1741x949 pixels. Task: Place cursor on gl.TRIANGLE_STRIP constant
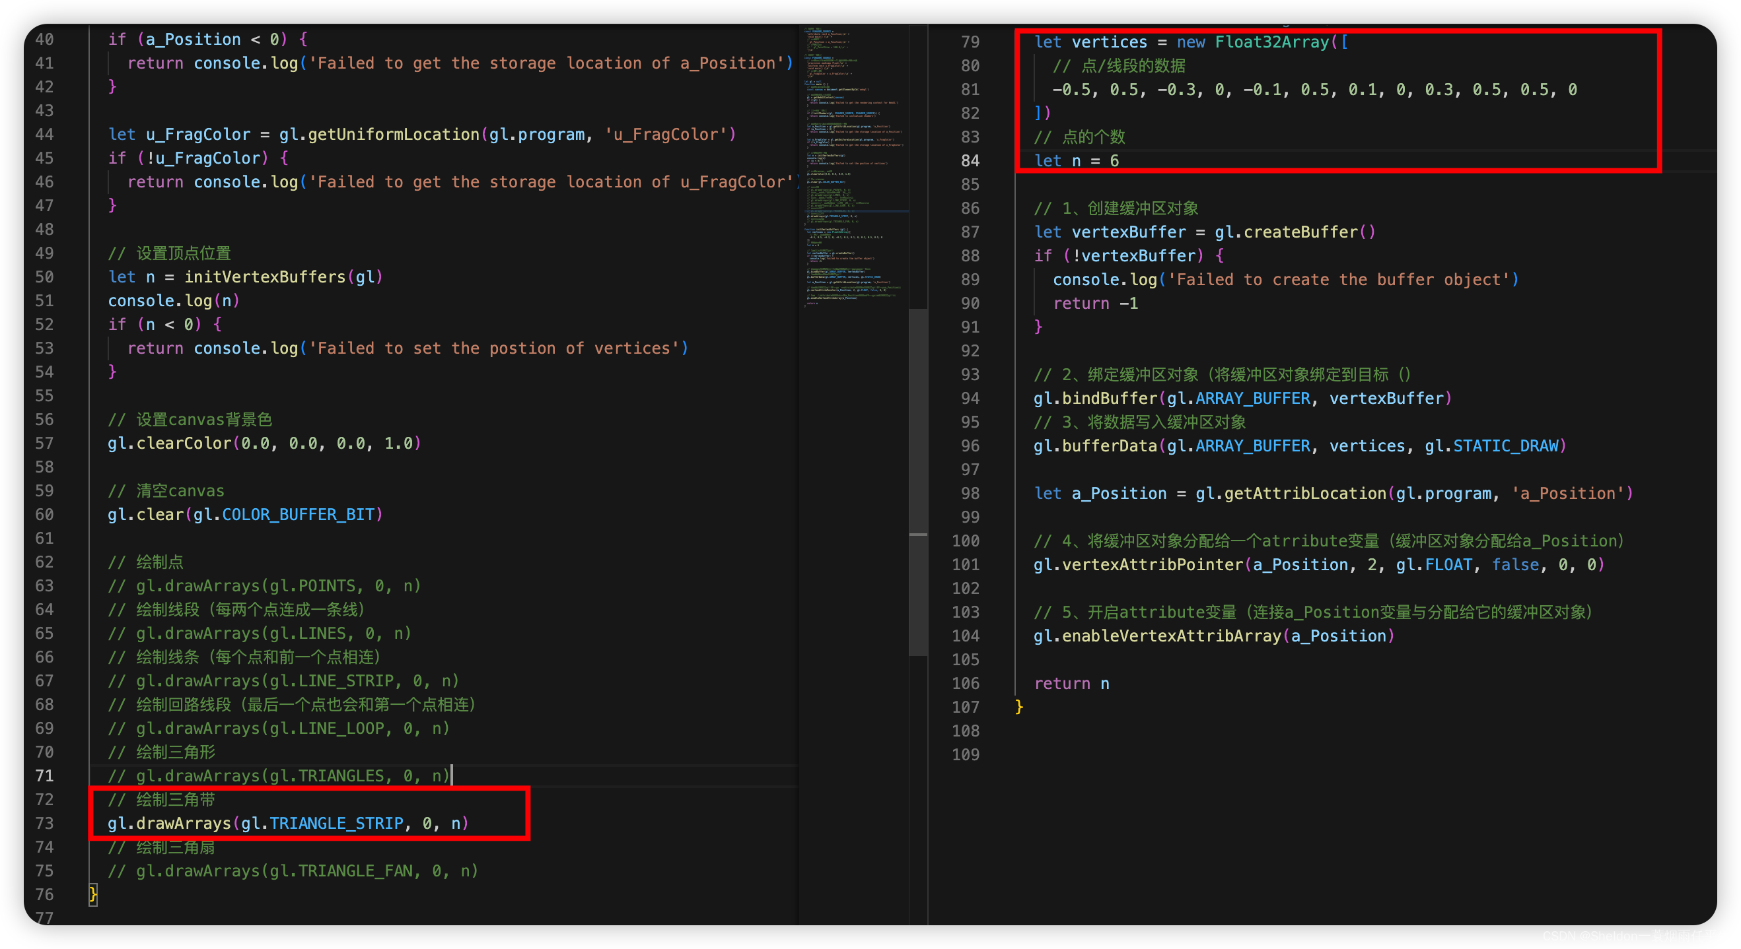[x=336, y=823]
